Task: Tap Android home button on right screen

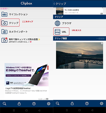Action: click(79, 110)
